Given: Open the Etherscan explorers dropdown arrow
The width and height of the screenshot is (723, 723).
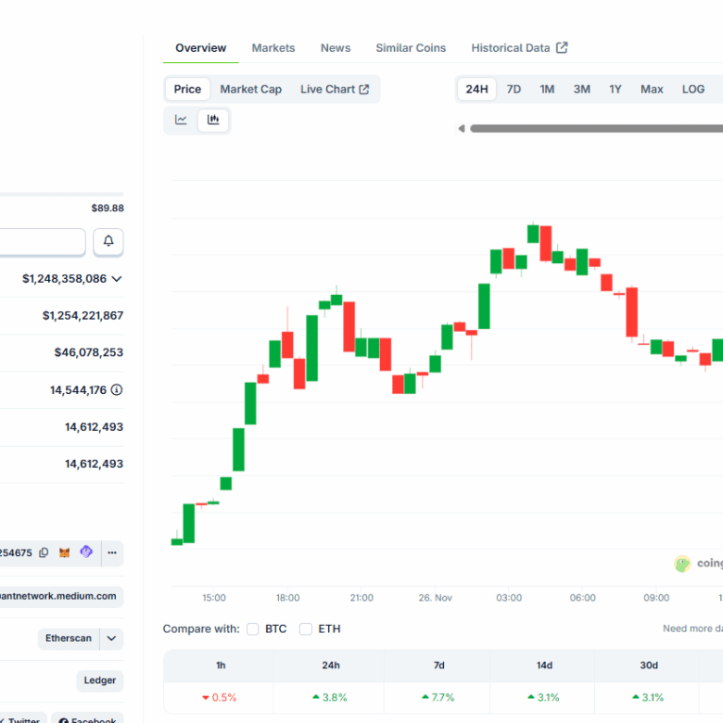Looking at the screenshot, I should click(x=112, y=638).
